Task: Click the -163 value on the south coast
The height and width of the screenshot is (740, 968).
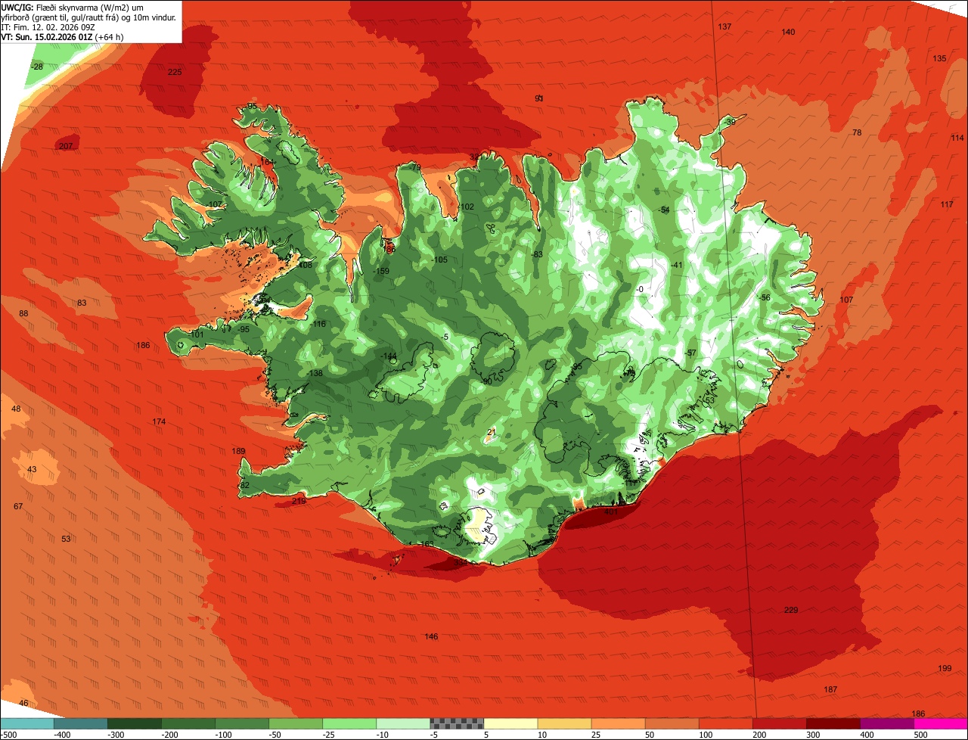Action: click(x=427, y=544)
